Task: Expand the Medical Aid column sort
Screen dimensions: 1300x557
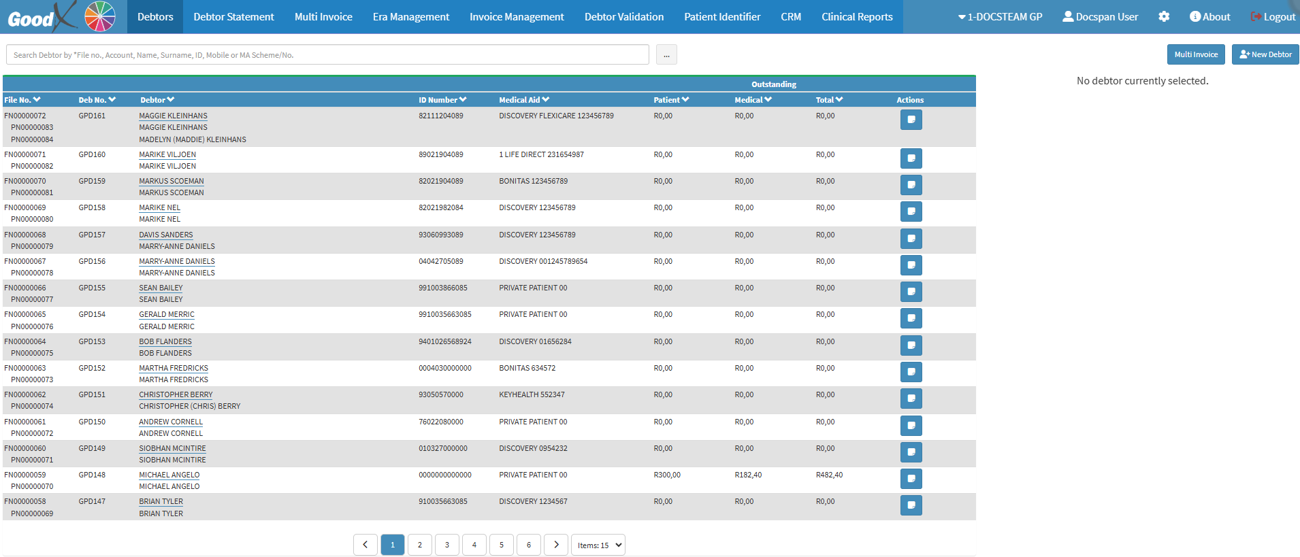Action: [x=546, y=100]
